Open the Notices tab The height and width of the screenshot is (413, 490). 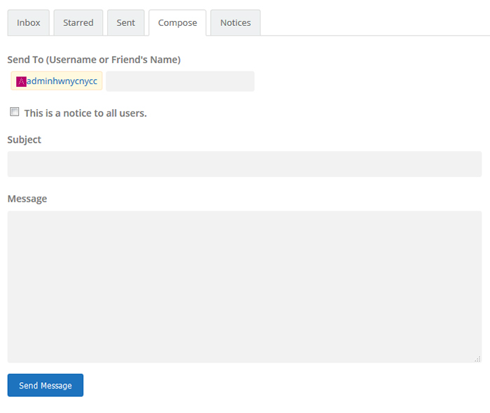click(235, 23)
